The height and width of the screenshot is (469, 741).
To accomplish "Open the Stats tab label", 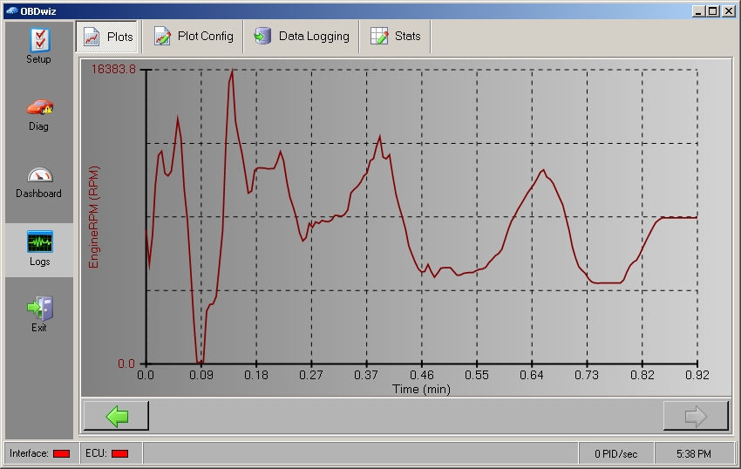I will [407, 37].
